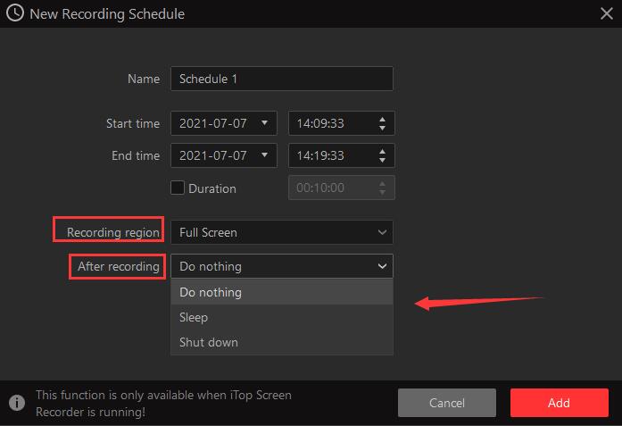Screen dimensions: 622x426
Task: Collapse the After recording dropdown
Action: point(382,266)
